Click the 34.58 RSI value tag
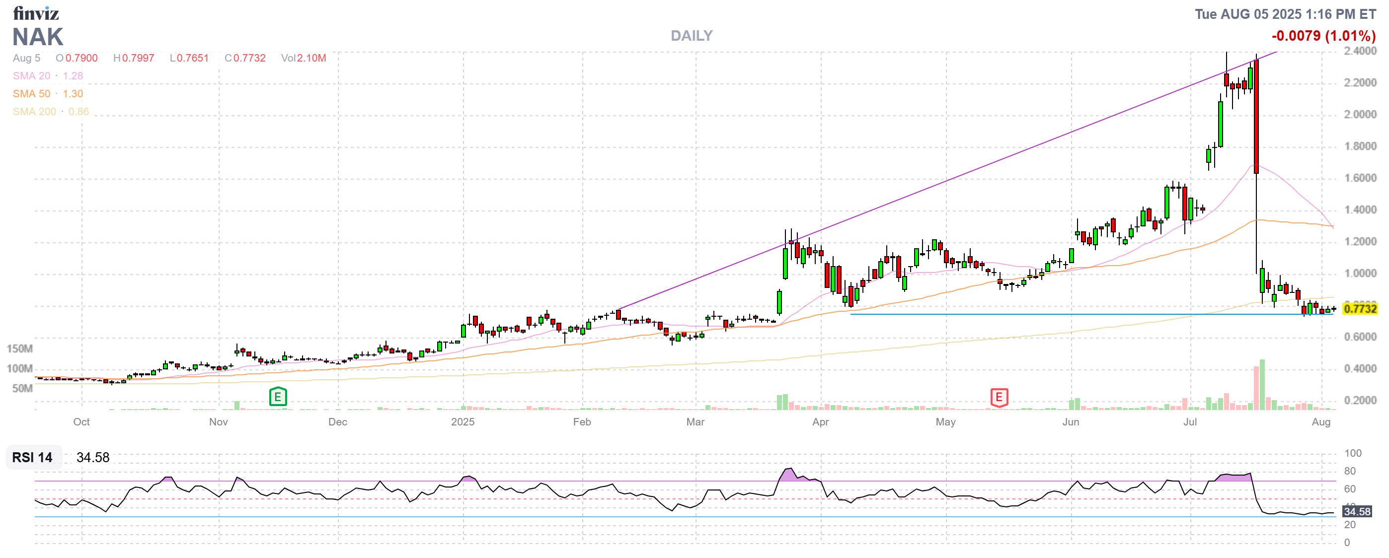The height and width of the screenshot is (558, 1389). (x=1356, y=511)
